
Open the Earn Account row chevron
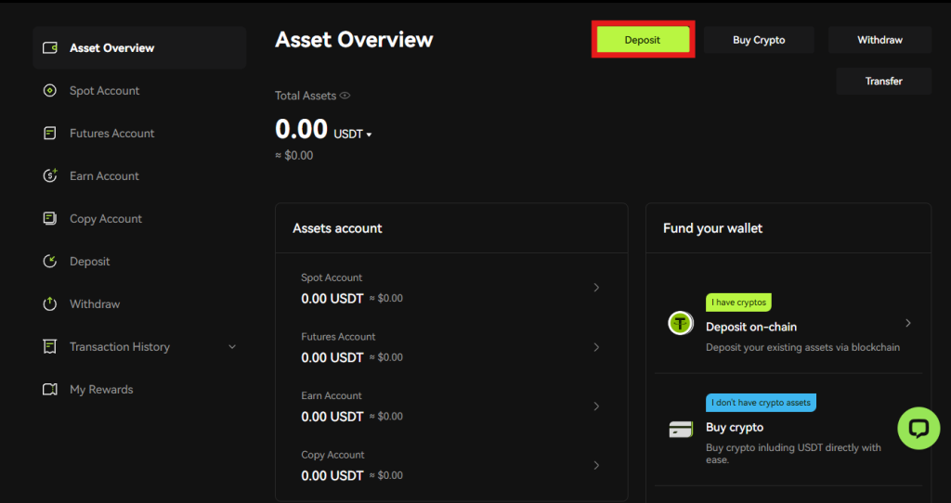click(x=596, y=406)
